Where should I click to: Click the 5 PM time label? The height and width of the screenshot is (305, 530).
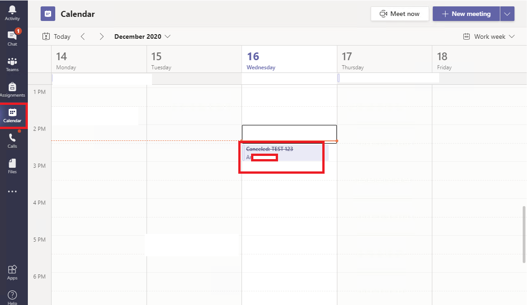[40, 239]
